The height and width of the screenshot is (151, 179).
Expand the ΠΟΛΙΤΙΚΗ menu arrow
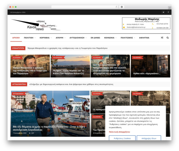pos(35,38)
